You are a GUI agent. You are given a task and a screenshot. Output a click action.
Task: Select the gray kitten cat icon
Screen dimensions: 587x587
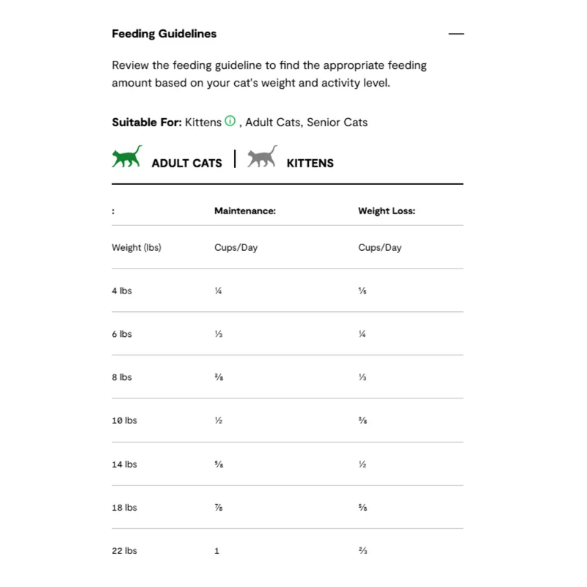(x=262, y=156)
